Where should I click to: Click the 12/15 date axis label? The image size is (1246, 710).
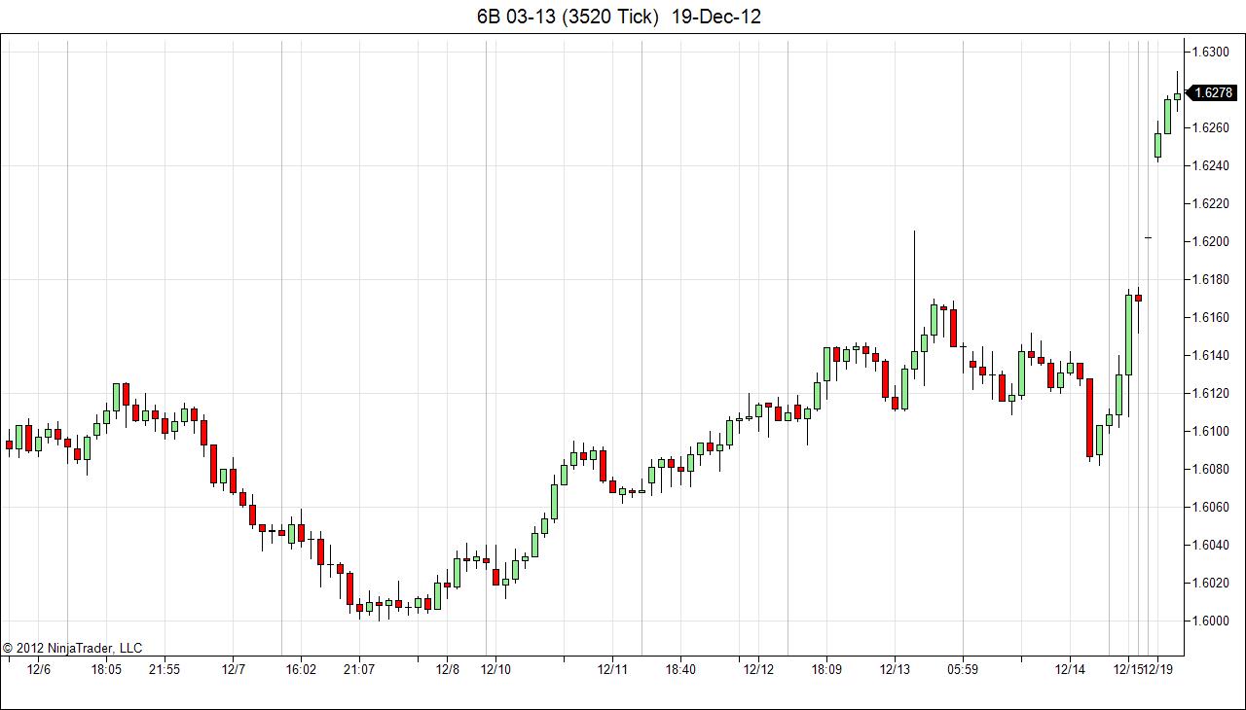click(x=1127, y=669)
